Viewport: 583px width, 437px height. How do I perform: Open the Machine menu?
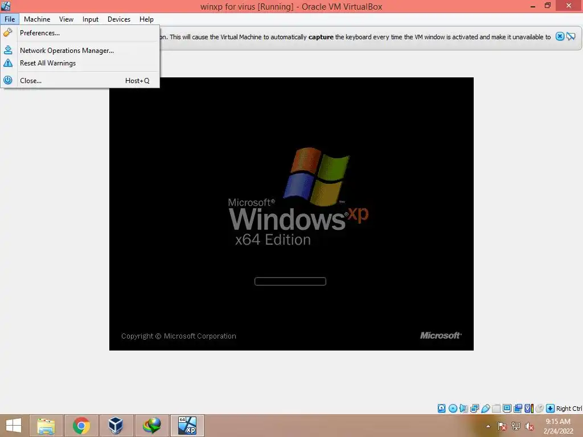37,19
